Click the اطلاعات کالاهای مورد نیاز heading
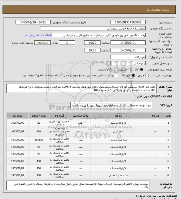 [x=154, y=96]
